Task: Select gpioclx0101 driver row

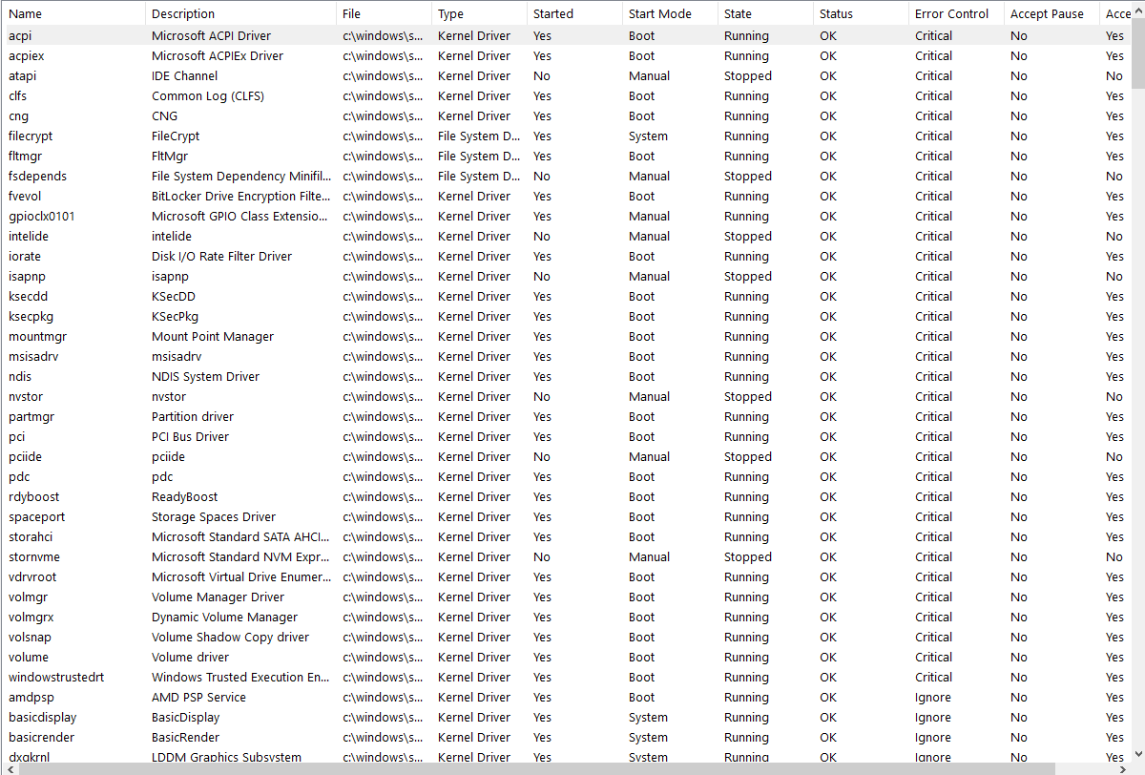Action: [565, 216]
